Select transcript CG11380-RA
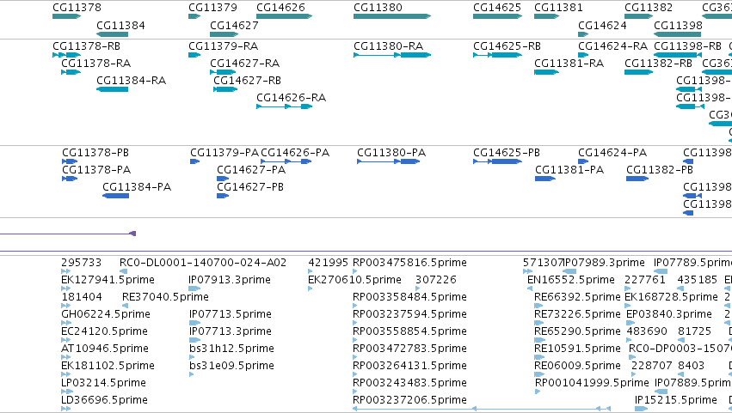 [x=389, y=46]
